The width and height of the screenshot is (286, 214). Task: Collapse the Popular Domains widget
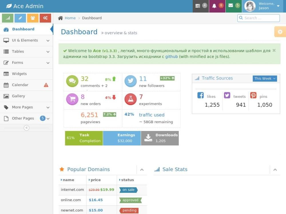(142, 170)
